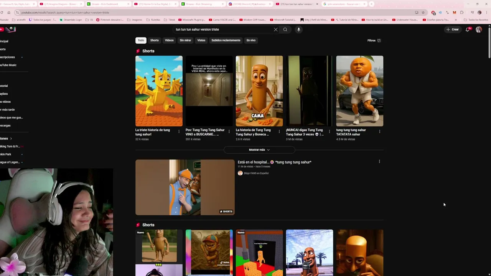Click page vertical scrollbar
The width and height of the screenshot is (491, 276).
[489, 42]
